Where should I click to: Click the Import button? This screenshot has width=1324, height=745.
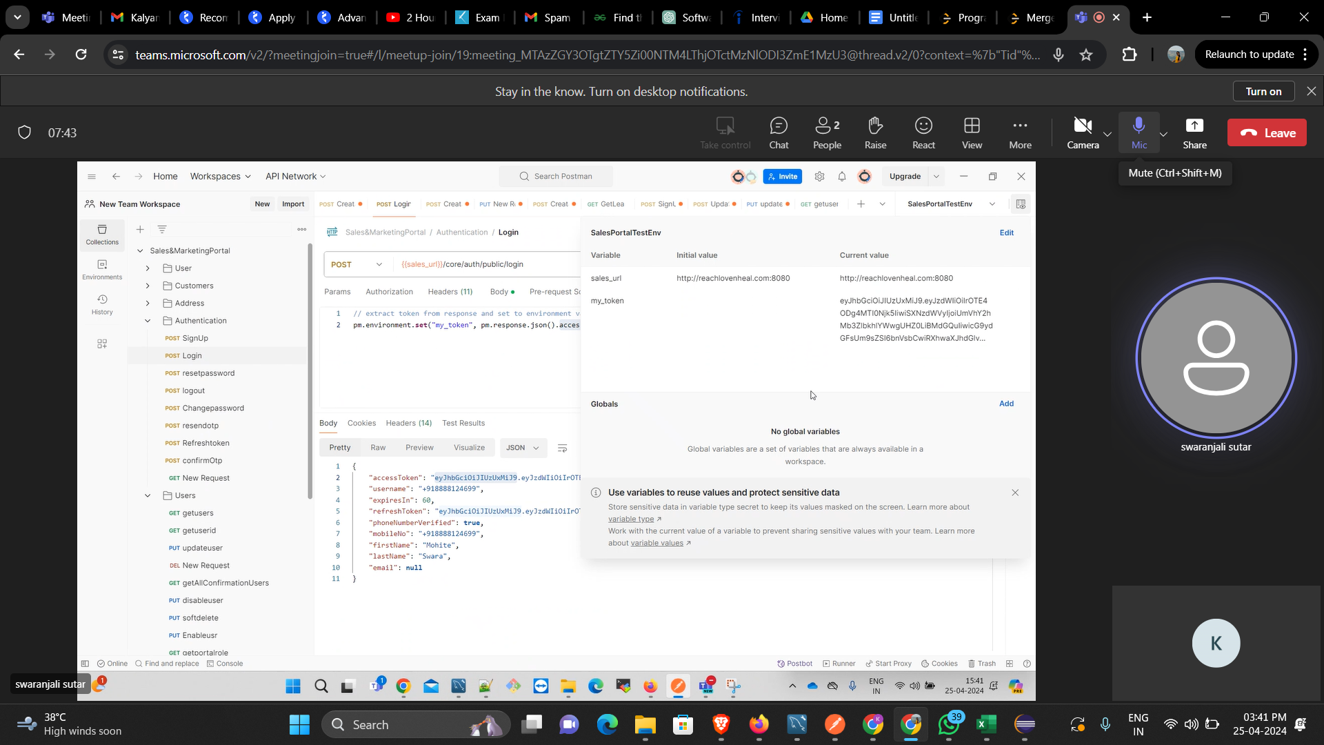tap(293, 204)
